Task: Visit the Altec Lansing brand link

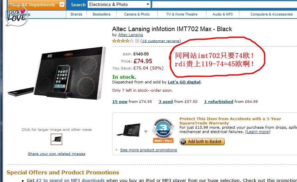Action: 130,35
